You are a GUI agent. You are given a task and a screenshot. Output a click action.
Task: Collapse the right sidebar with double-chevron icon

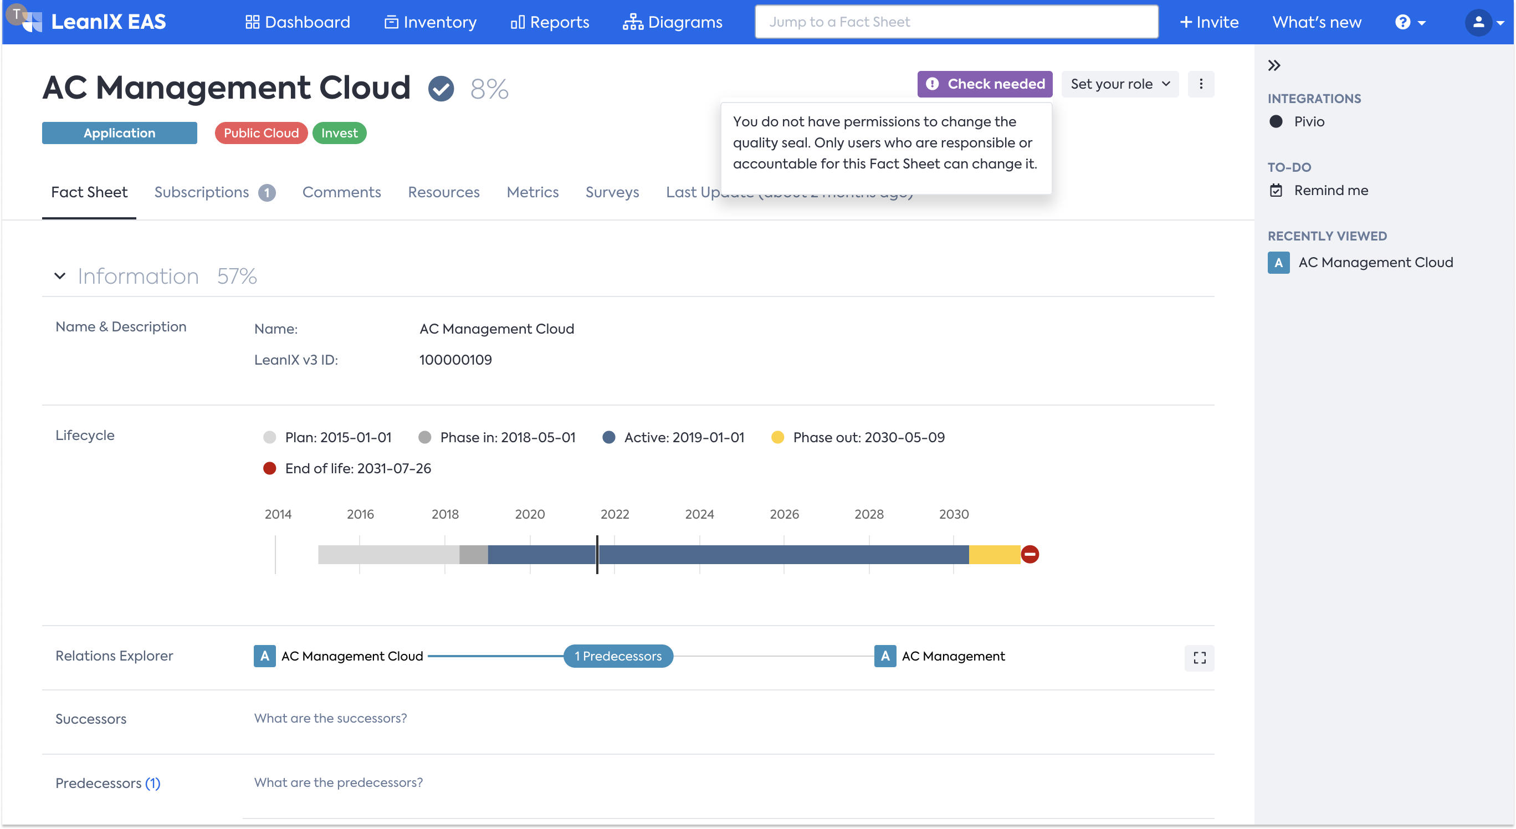coord(1274,65)
